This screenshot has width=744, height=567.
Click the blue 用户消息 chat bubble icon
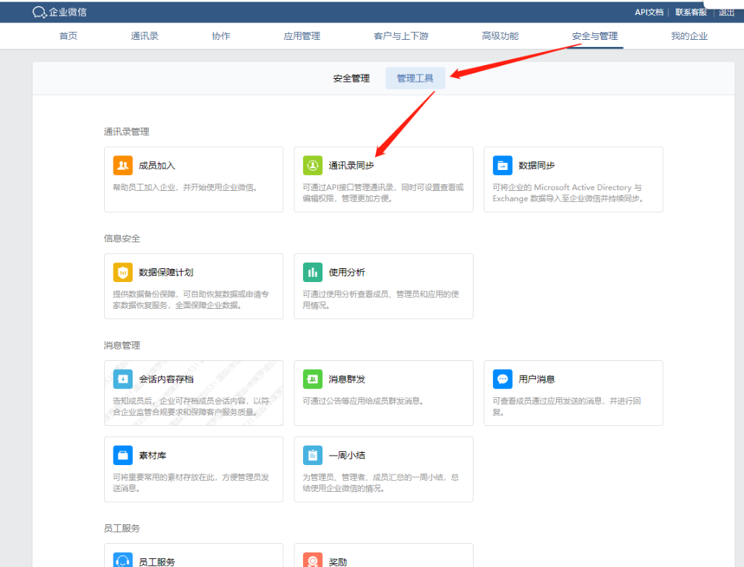[x=503, y=379]
